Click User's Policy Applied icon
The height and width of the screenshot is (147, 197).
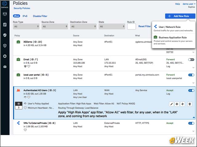(25, 104)
